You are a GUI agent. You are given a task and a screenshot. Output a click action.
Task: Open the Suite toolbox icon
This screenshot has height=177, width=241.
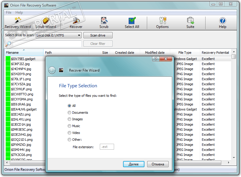(190, 20)
